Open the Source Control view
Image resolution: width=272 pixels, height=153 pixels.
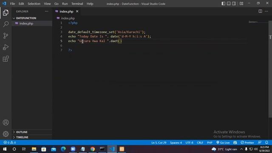6,36
